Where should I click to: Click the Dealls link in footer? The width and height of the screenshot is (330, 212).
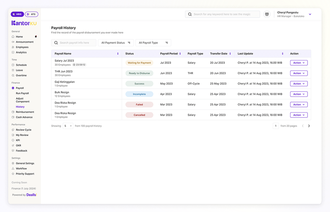(x=31, y=195)
